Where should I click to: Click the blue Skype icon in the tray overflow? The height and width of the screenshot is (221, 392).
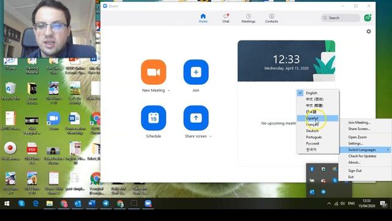[335, 180]
